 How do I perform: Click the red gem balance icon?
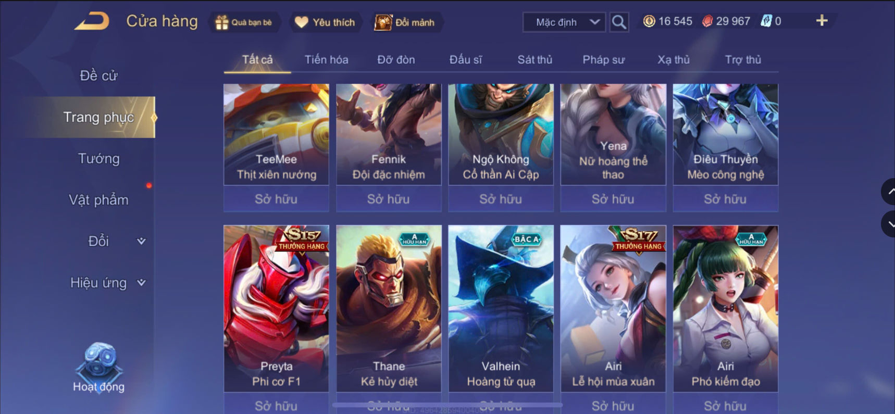pos(707,21)
